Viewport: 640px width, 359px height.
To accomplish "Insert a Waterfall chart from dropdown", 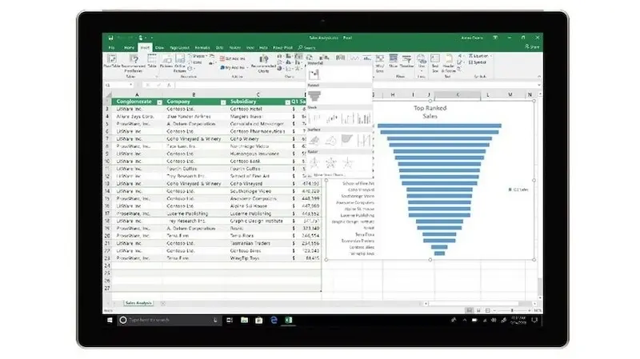I will click(x=314, y=74).
